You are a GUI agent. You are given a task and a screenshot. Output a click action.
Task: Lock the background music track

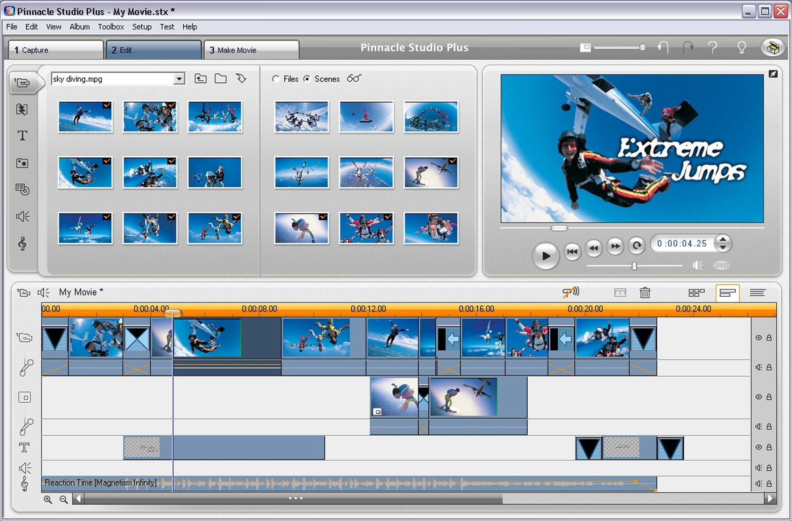[x=769, y=483]
